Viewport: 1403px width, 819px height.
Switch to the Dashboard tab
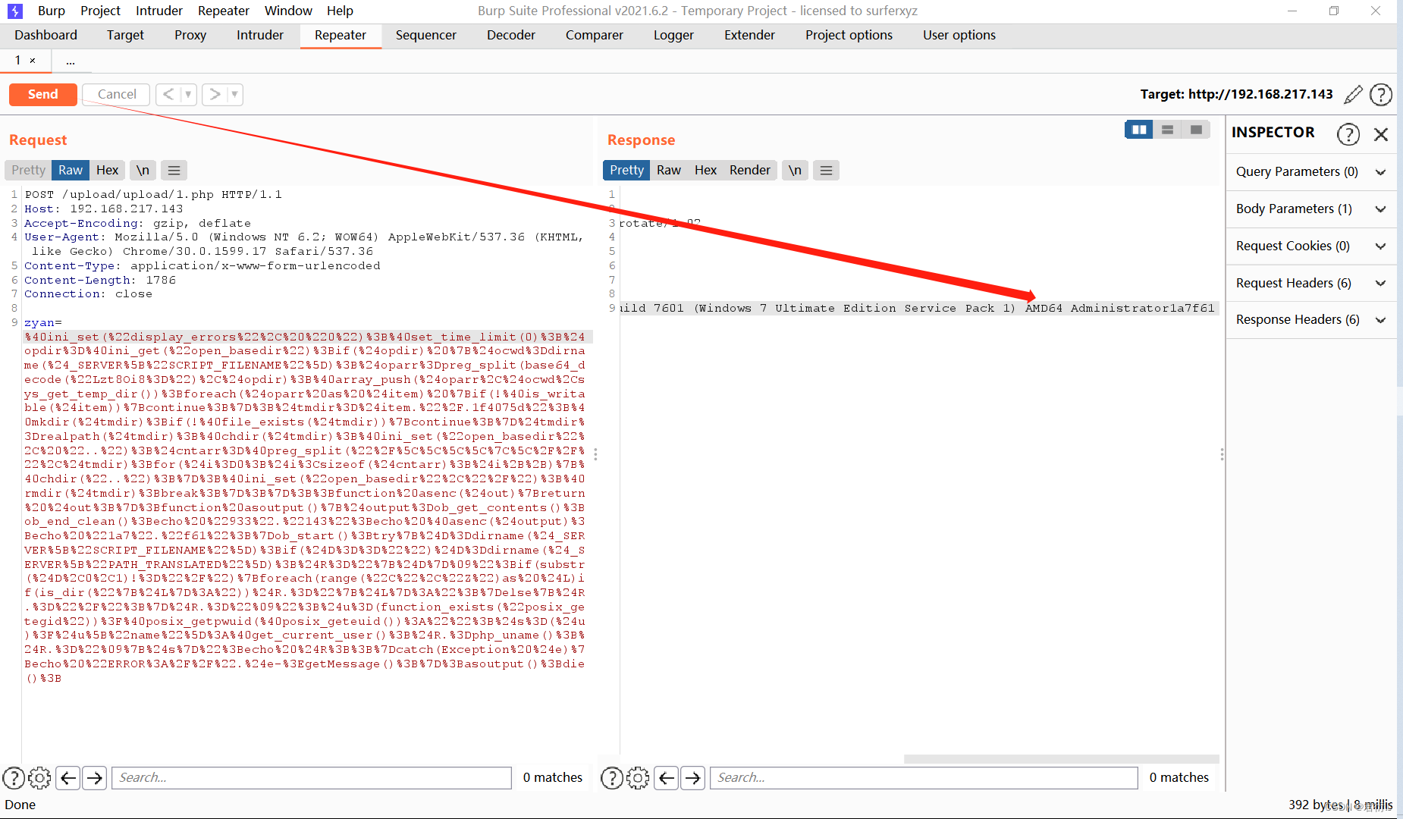(x=46, y=35)
